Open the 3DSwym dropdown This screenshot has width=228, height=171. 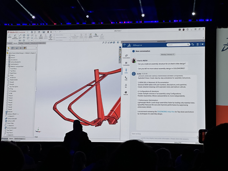(137, 45)
